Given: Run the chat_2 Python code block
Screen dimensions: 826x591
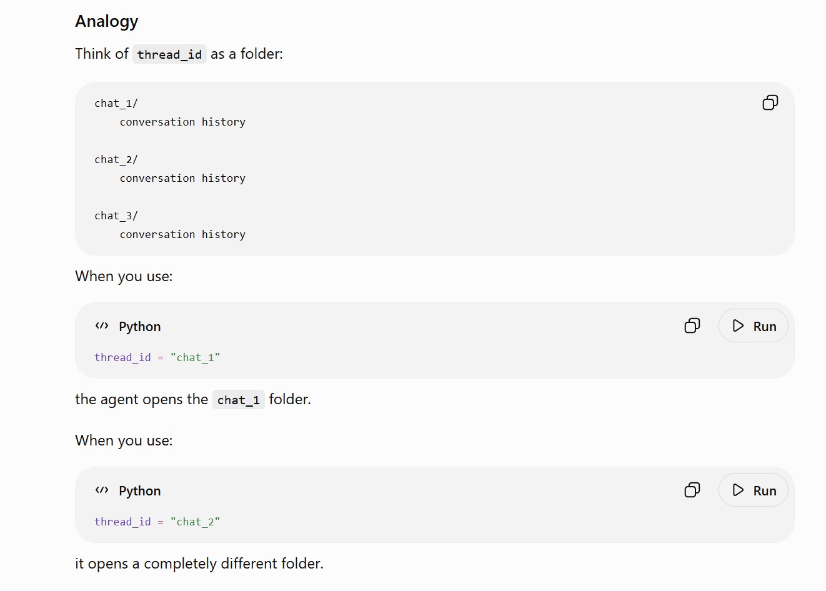Looking at the screenshot, I should (x=754, y=490).
